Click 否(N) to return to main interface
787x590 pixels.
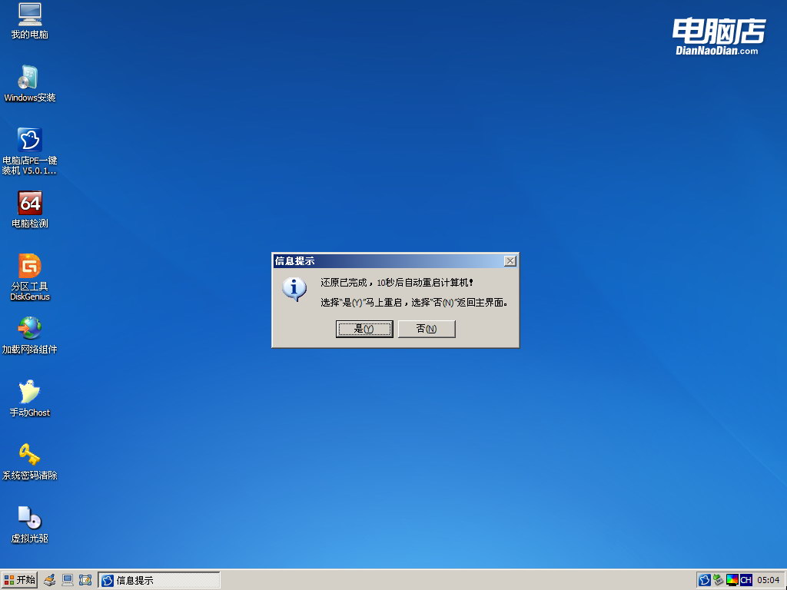click(x=427, y=329)
